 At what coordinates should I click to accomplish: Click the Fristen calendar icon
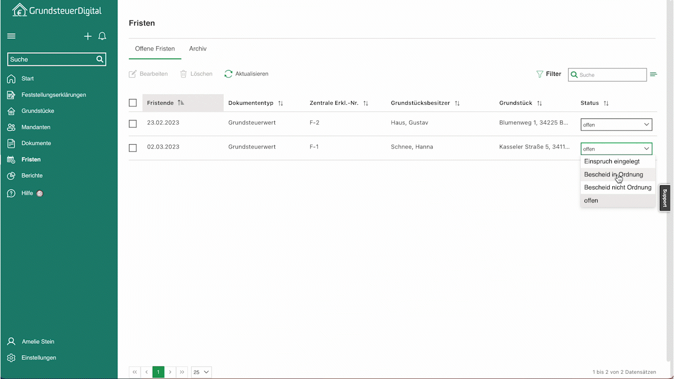point(11,159)
